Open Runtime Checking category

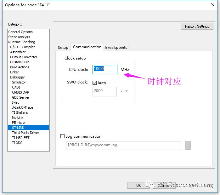[x=22, y=42]
